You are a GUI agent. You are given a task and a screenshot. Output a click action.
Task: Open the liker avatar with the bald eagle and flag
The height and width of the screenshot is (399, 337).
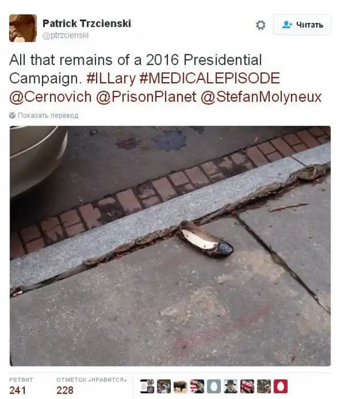point(197,386)
